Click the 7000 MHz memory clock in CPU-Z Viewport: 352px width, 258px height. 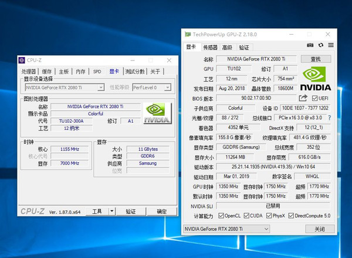pyautogui.click(x=70, y=163)
